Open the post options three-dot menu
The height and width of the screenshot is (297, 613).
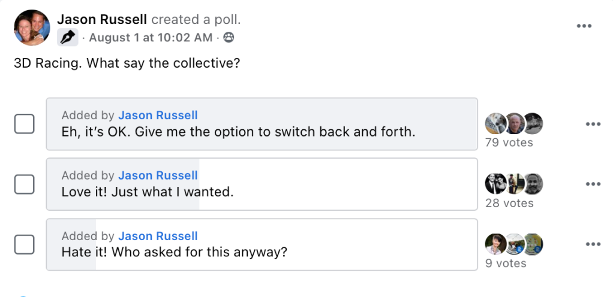coord(584,26)
